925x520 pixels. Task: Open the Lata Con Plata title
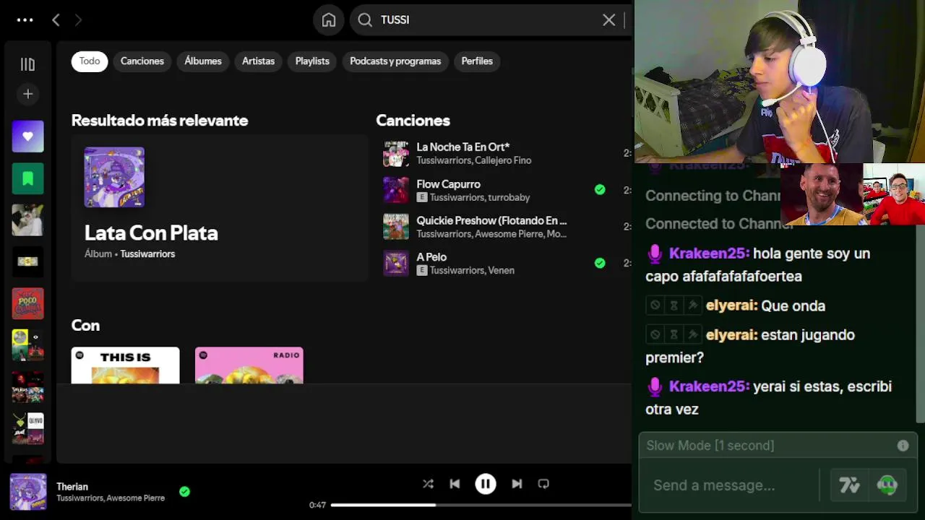pyautogui.click(x=151, y=233)
